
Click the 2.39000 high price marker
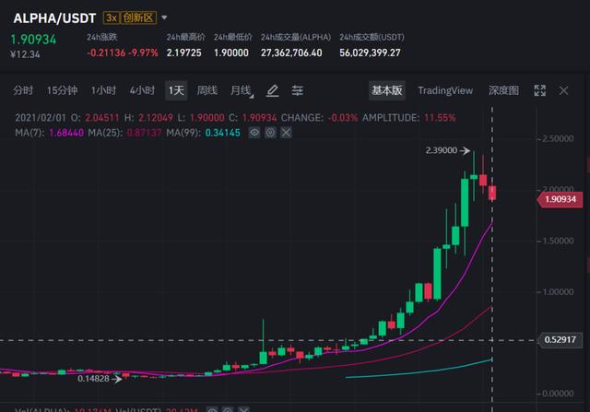point(448,150)
